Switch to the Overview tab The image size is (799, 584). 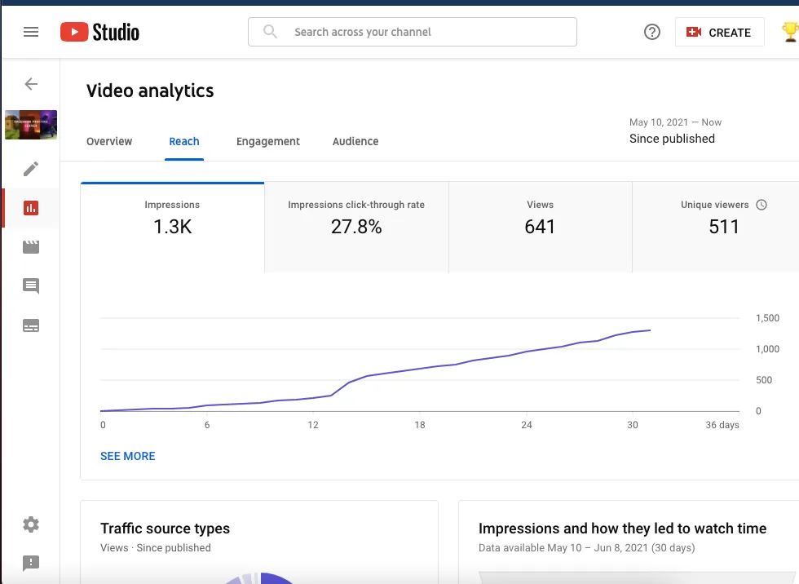[x=109, y=141]
